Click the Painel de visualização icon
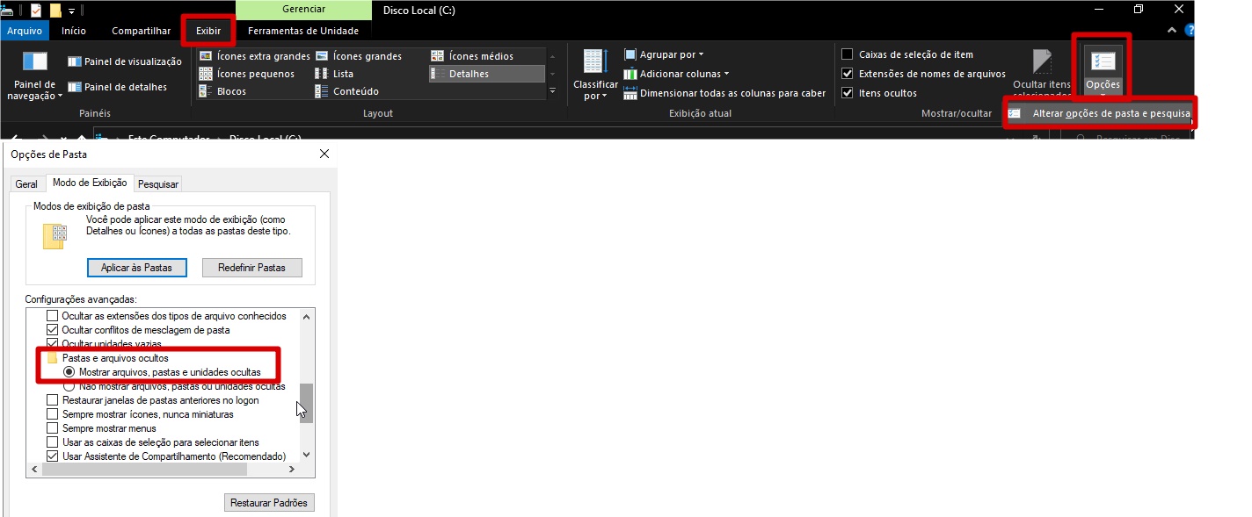 click(x=74, y=61)
